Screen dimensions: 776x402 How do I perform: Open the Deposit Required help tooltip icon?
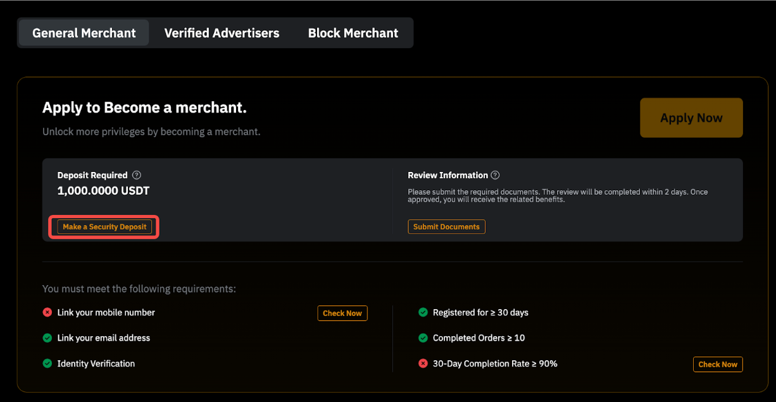137,175
